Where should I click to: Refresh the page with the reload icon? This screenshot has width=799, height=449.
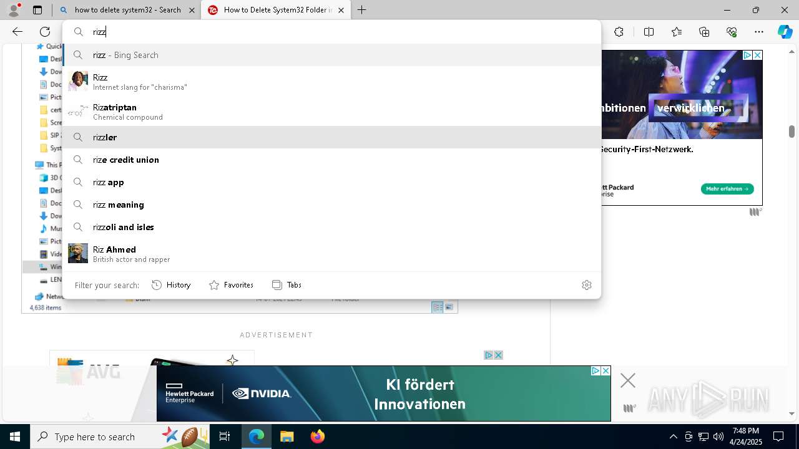pyautogui.click(x=45, y=32)
